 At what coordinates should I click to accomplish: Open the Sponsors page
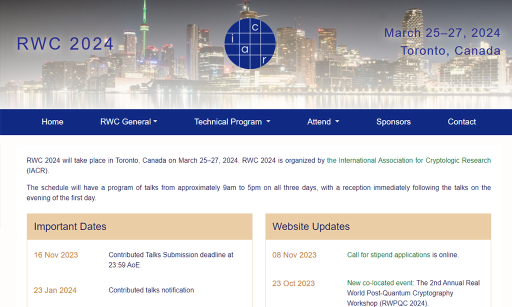click(x=393, y=122)
